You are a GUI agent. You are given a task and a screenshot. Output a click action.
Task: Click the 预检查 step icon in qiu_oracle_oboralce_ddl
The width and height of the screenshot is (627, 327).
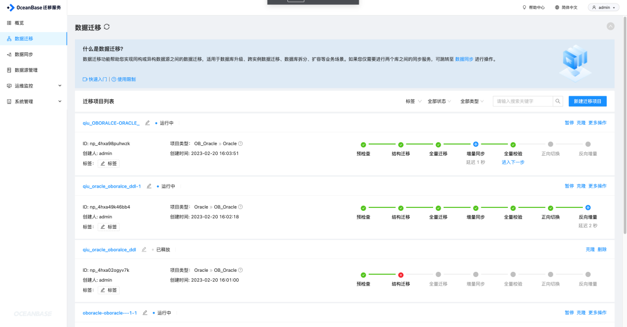click(x=363, y=275)
